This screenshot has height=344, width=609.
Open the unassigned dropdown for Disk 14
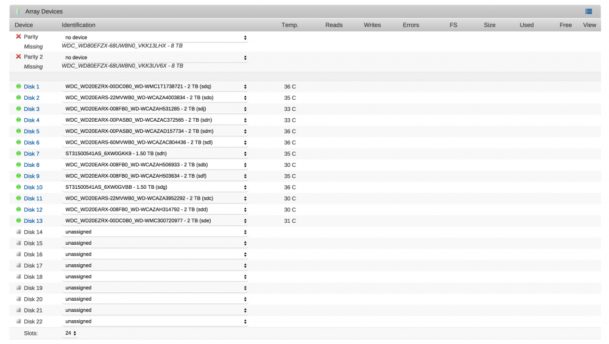pyautogui.click(x=155, y=232)
